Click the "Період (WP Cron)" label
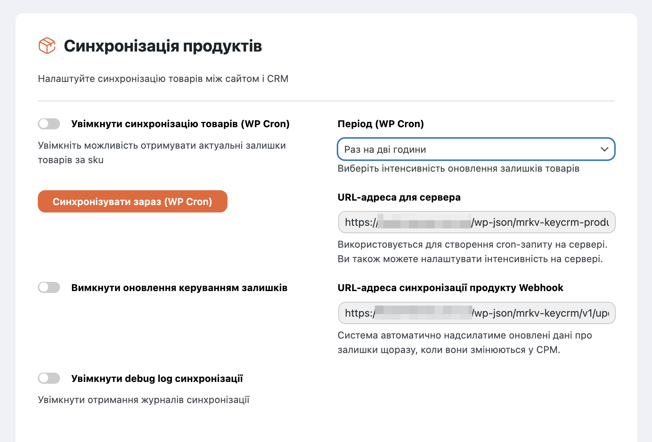 point(380,124)
